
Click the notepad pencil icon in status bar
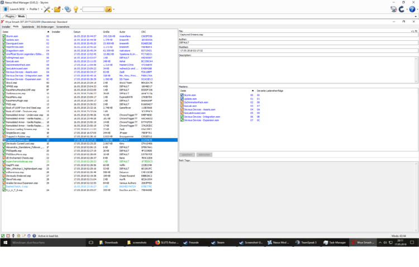point(24,236)
